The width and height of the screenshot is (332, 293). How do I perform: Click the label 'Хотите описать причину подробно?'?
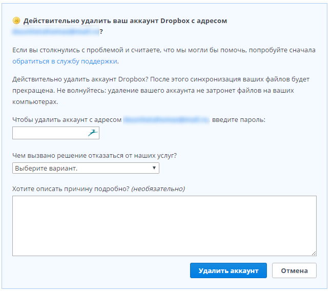71,189
